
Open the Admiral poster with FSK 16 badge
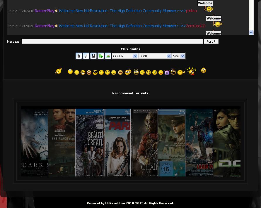[x=172, y=143]
